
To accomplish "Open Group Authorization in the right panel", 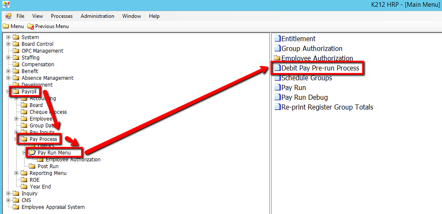I will click(x=312, y=49).
